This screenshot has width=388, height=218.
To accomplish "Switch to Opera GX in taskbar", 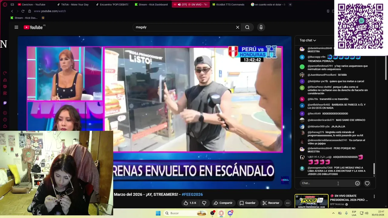I will tap(221, 213).
